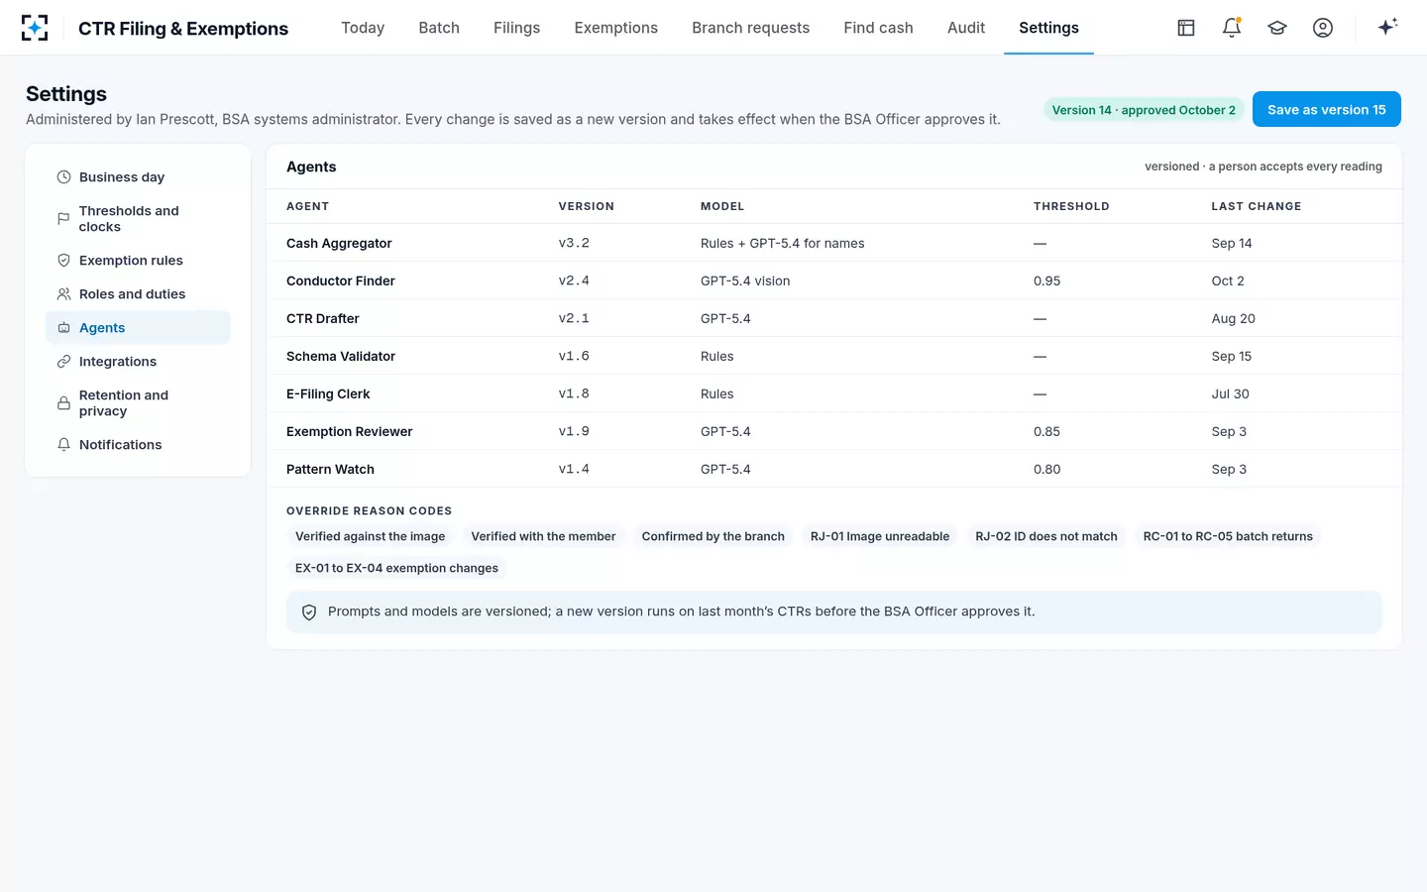This screenshot has width=1427, height=892.
Task: Click the Version 14 approved October 2 badge
Action: point(1144,110)
